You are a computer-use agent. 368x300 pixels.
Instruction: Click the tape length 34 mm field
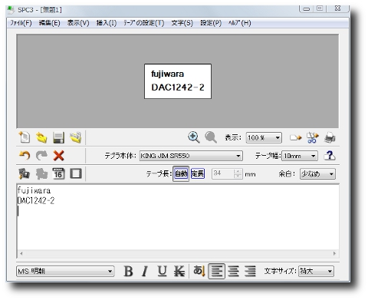[223, 173]
